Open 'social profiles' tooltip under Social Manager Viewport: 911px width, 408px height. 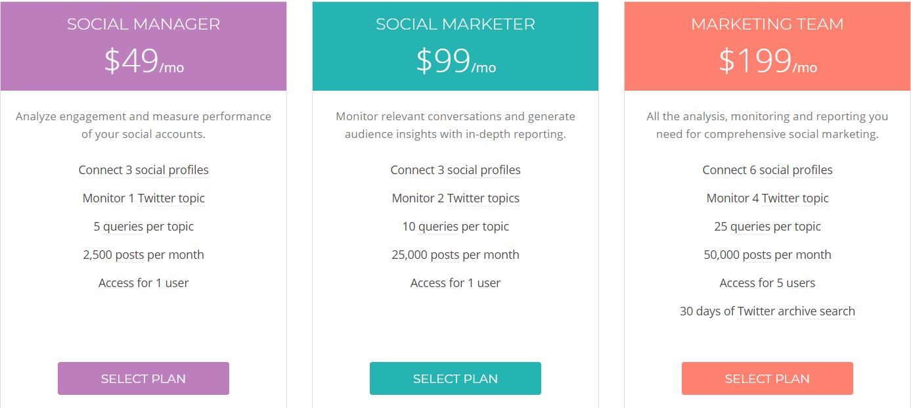[172, 170]
